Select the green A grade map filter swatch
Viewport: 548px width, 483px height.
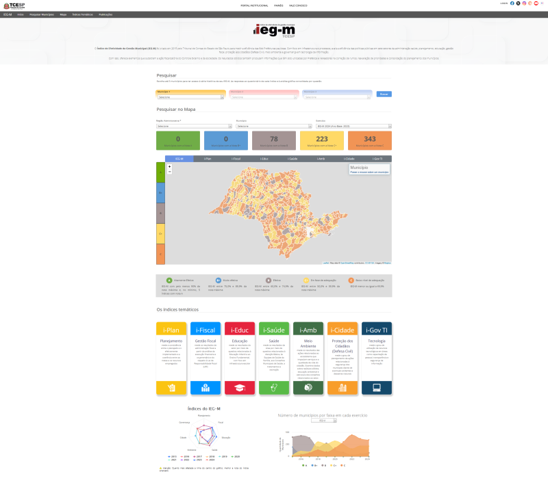pyautogui.click(x=161, y=172)
